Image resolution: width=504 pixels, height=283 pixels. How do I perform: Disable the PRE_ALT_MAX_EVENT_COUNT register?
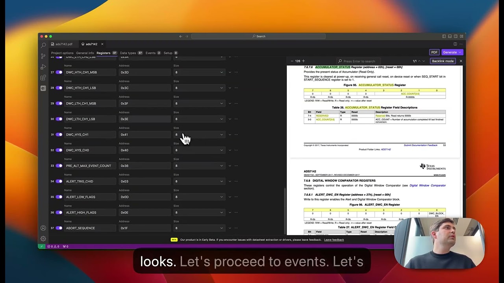pyautogui.click(x=59, y=165)
